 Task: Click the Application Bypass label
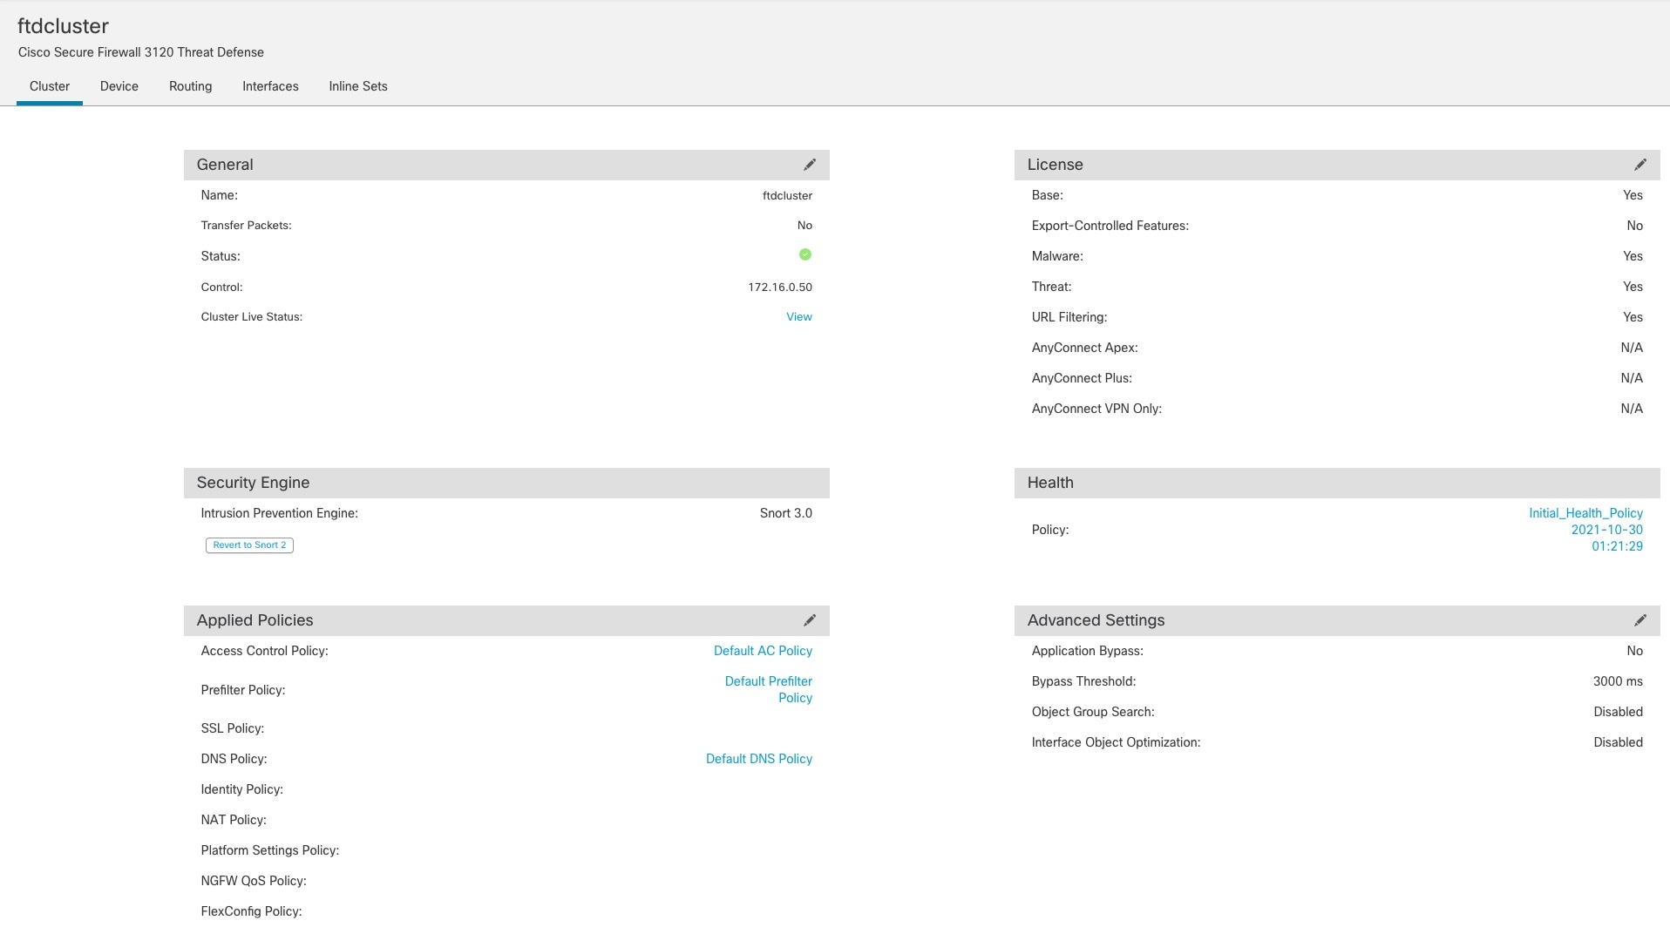pyautogui.click(x=1087, y=651)
